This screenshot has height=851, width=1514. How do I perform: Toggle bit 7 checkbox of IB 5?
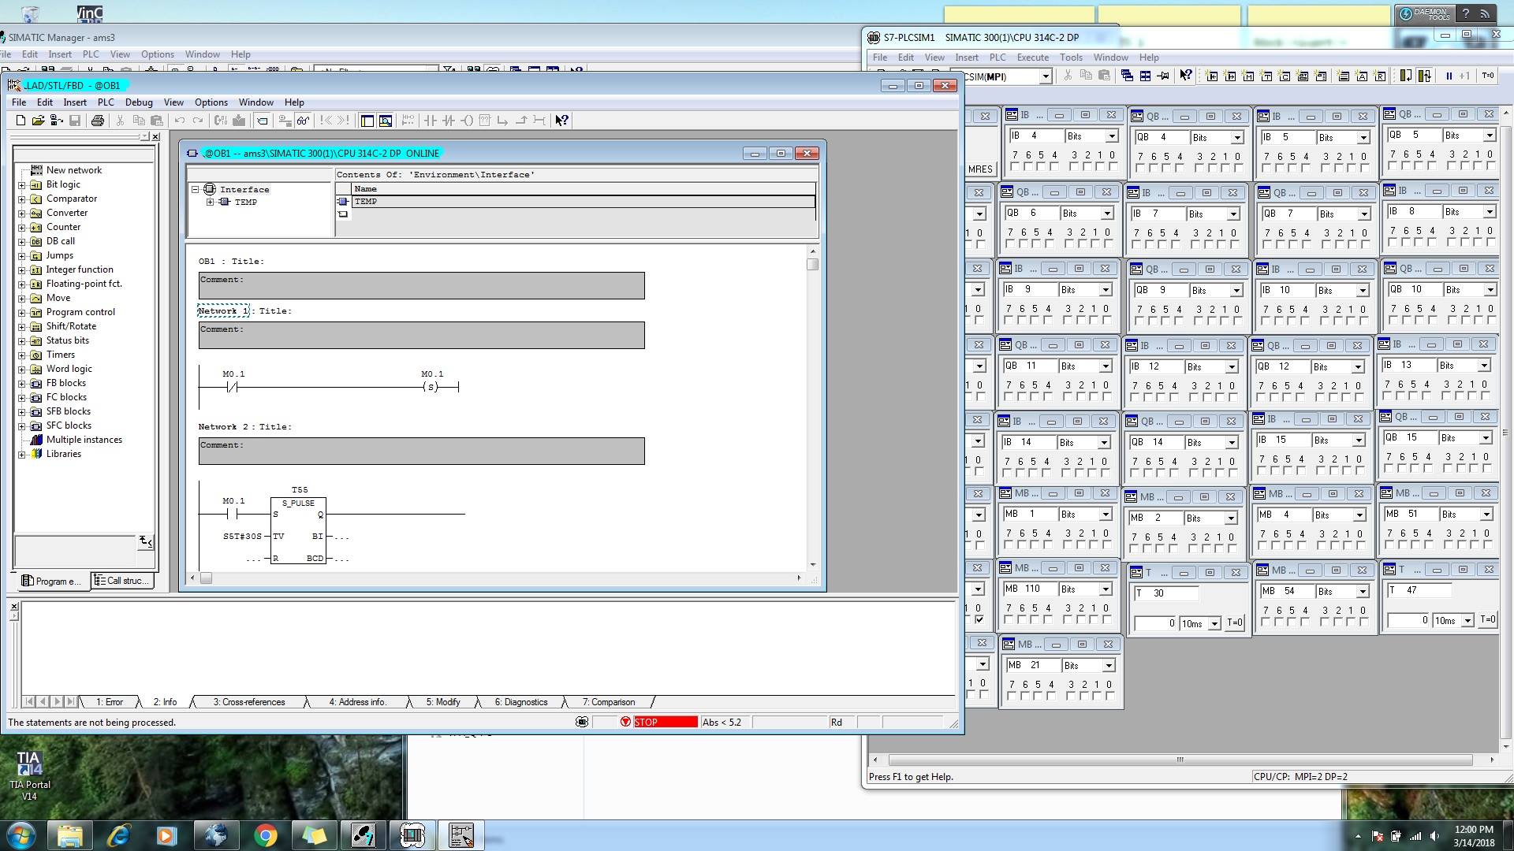1267,168
